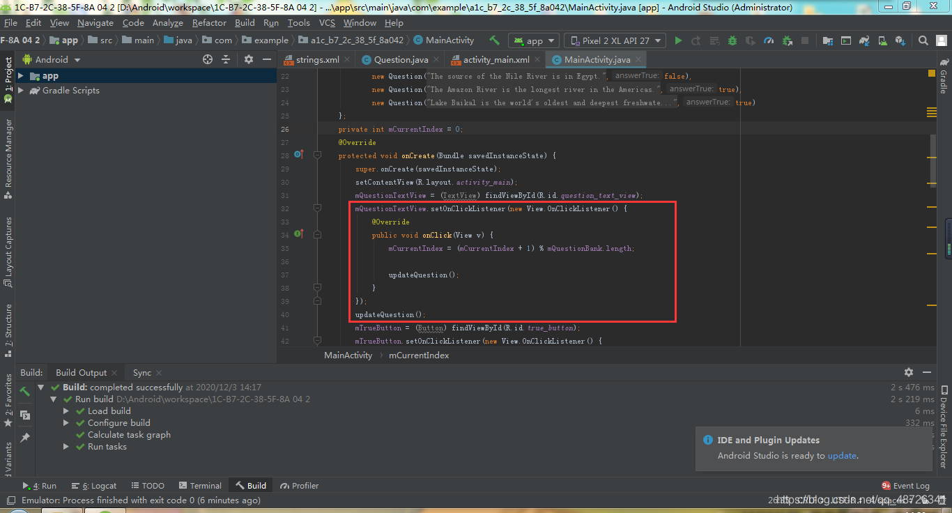Open the app run configuration dropdown
This screenshot has height=513, width=952.
[534, 40]
